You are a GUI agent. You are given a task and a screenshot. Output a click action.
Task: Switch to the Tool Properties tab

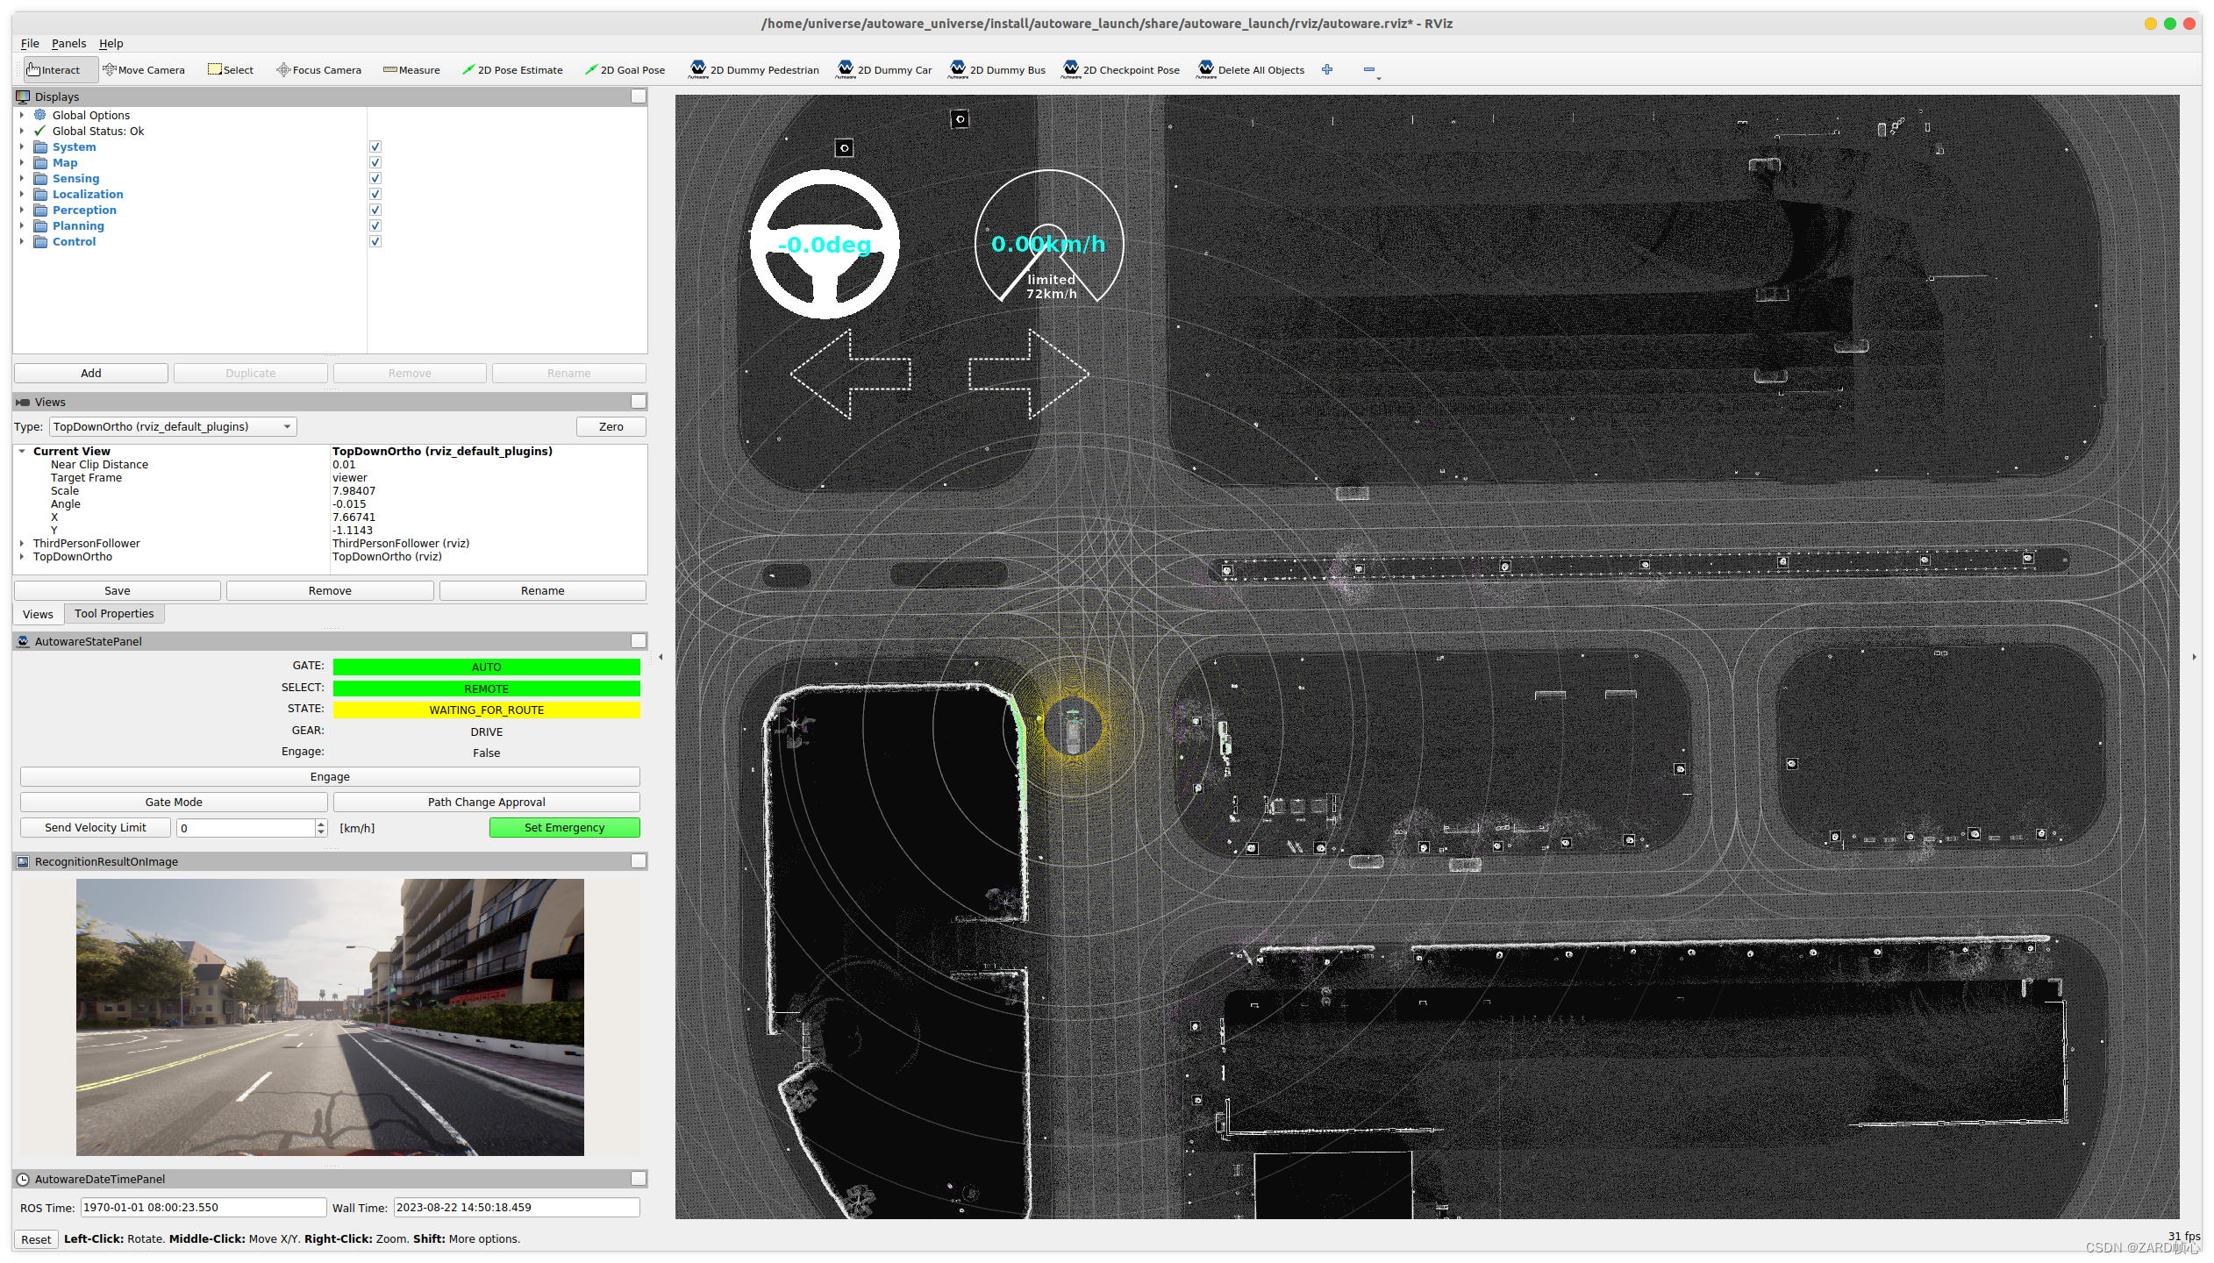click(x=114, y=614)
